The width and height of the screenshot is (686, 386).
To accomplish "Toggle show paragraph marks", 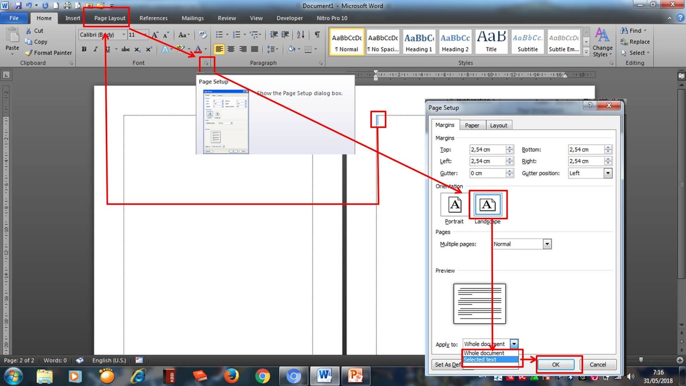I will (317, 35).
